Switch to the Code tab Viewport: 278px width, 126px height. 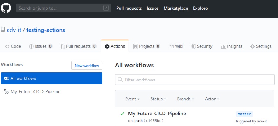pyautogui.click(x=13, y=46)
